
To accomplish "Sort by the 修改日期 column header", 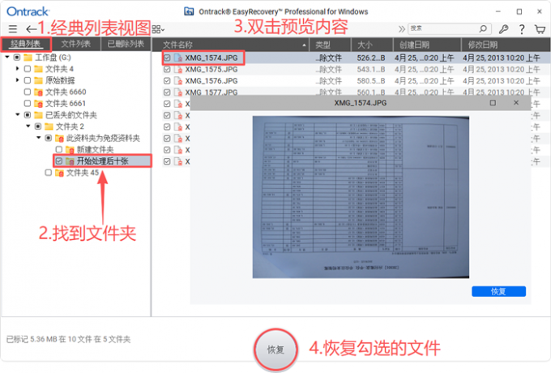I will coord(506,45).
